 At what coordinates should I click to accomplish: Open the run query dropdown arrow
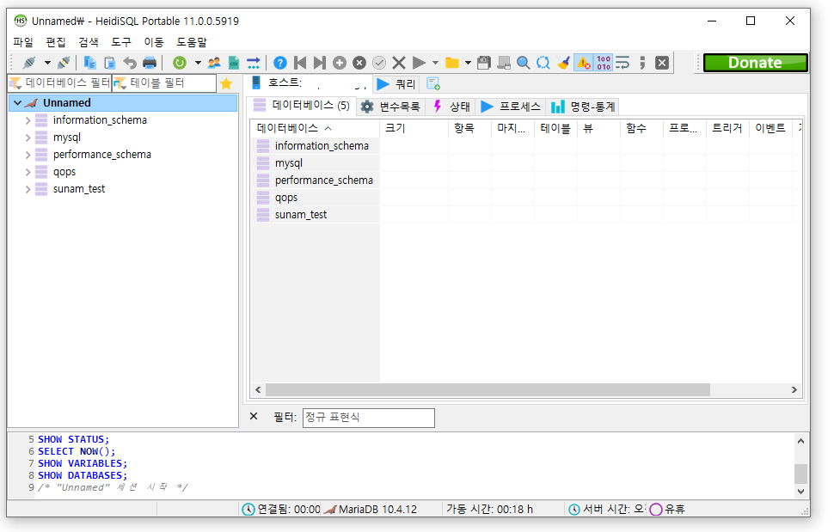click(436, 63)
